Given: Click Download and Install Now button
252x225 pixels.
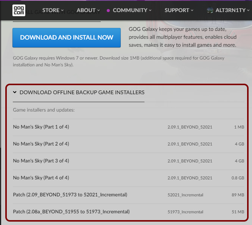Looking at the screenshot, I should [x=66, y=38].
